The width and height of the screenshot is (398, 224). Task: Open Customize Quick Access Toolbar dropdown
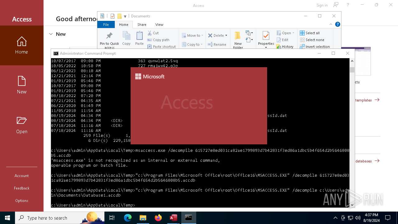[125, 16]
